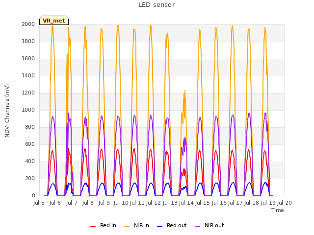314x235 pixels.
Task: Click the Jul 7 x-axis label
Action: pyautogui.click(x=72, y=203)
